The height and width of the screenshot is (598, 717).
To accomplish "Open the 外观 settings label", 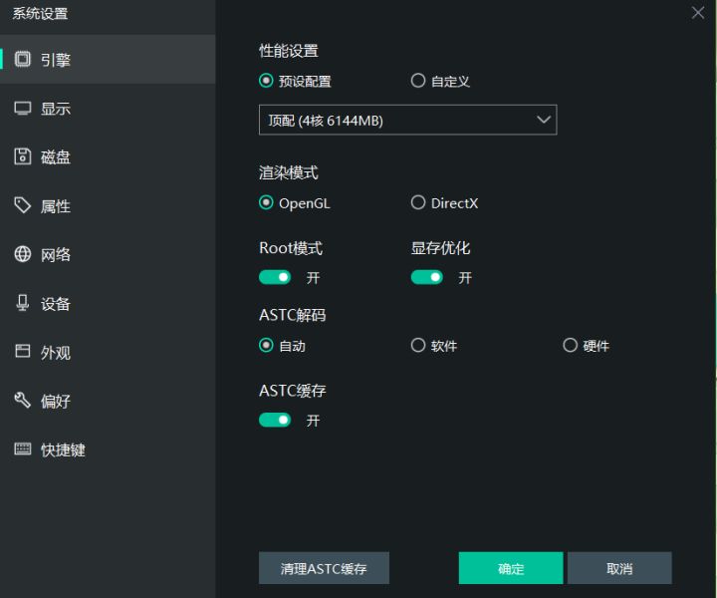I will pos(56,352).
